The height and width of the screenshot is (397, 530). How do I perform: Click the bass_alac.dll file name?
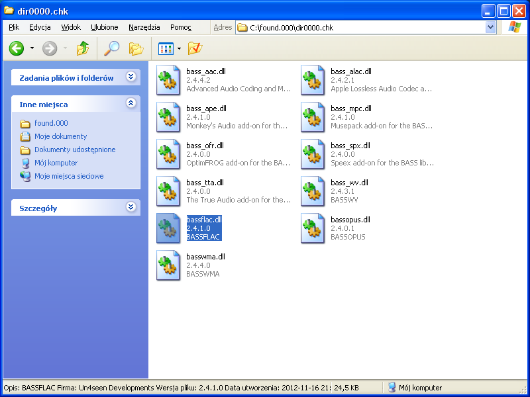coord(351,71)
